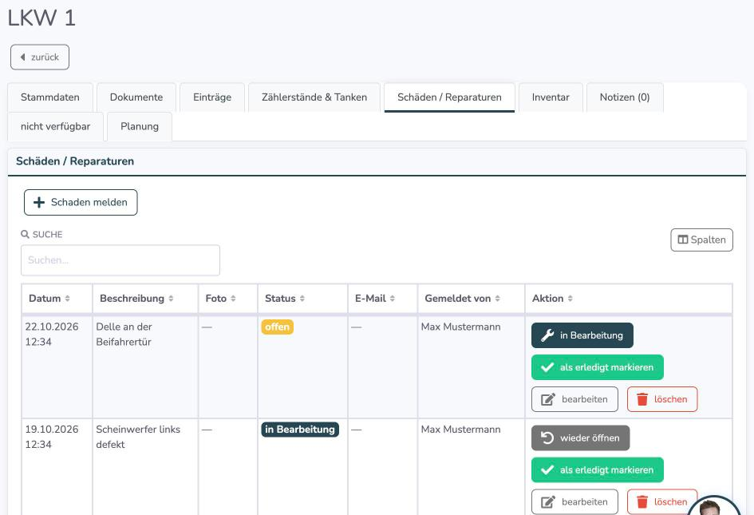754x515 pixels.
Task: Click the Aktion column sort arrows
Action: pyautogui.click(x=570, y=299)
